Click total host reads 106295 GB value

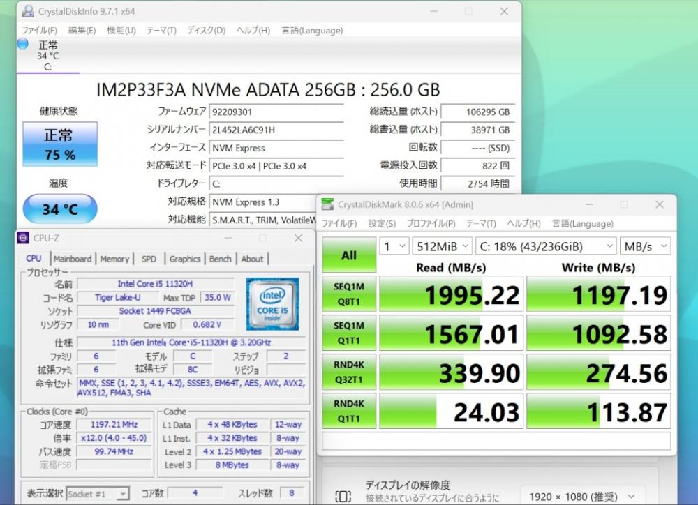[477, 112]
